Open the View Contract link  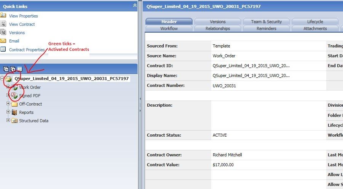pos(22,24)
